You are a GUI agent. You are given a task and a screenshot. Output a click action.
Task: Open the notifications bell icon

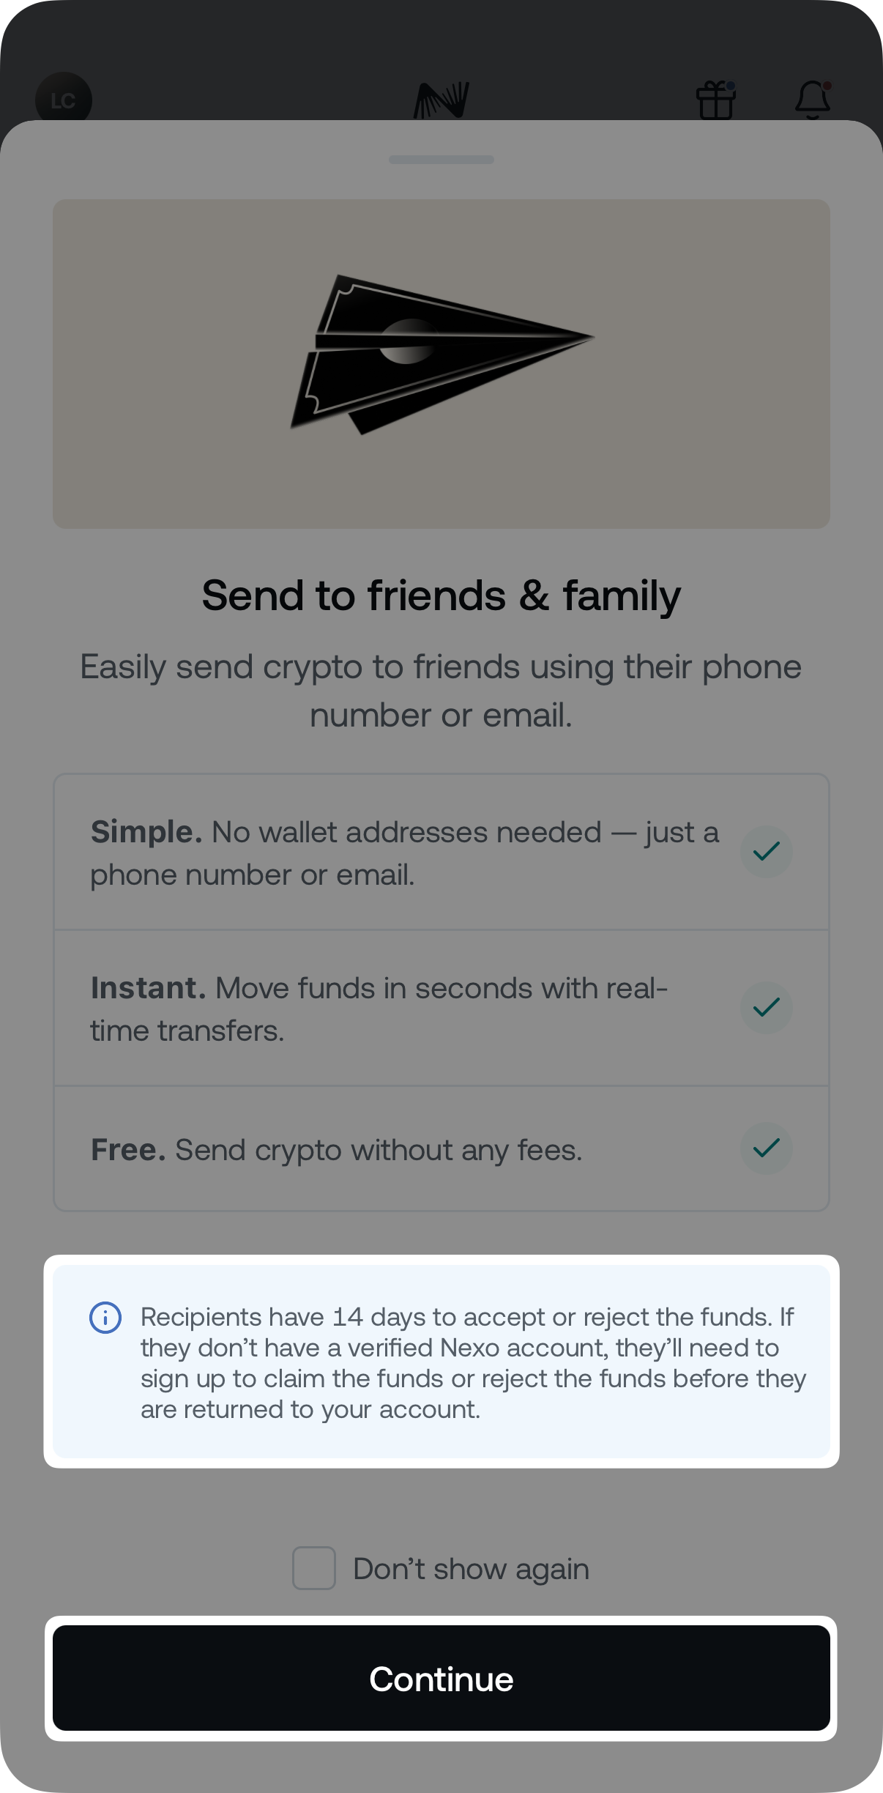pyautogui.click(x=813, y=103)
